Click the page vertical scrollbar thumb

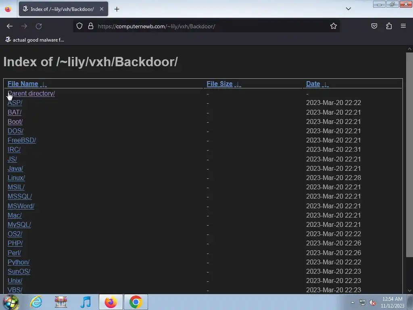[x=409, y=155]
